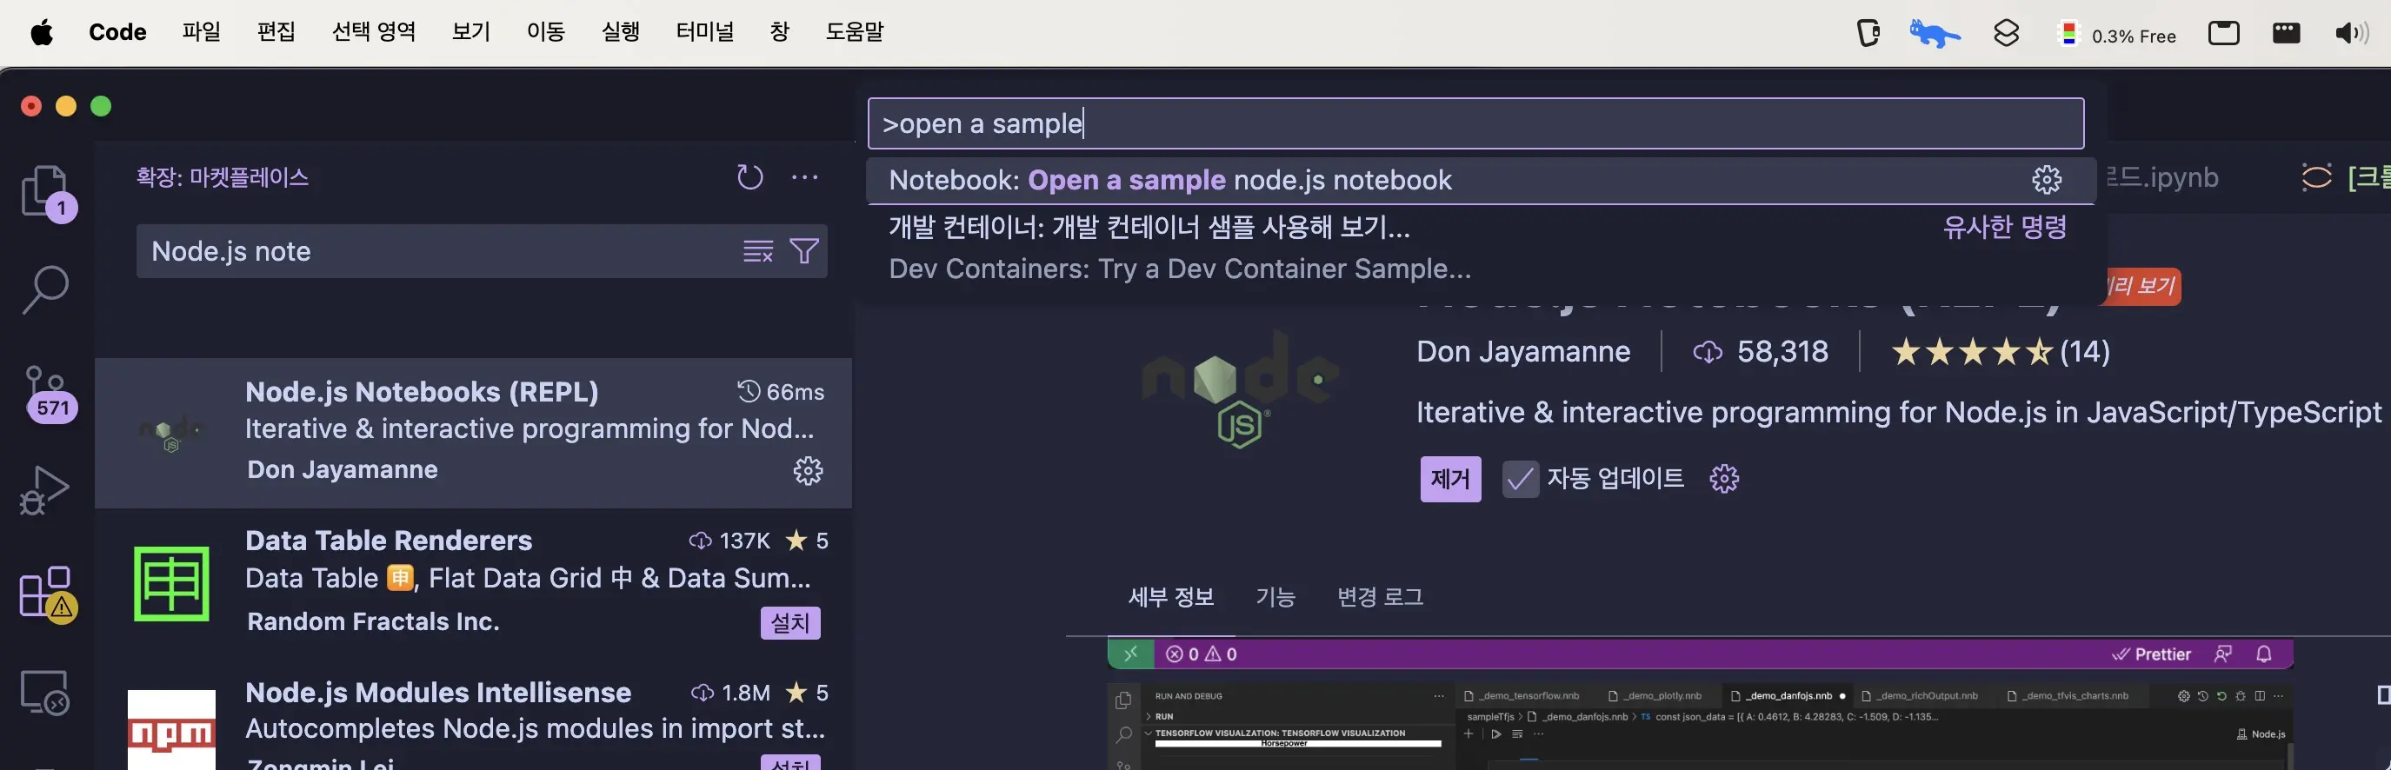The image size is (2391, 770).
Task: Click the shield-shaped menu bar icon
Action: (1868, 34)
